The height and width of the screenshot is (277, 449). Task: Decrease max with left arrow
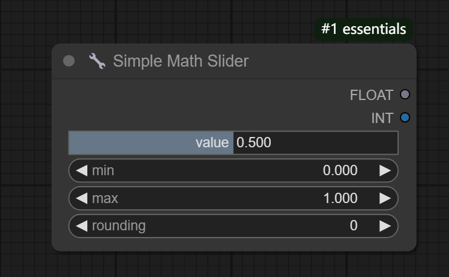tap(81, 198)
